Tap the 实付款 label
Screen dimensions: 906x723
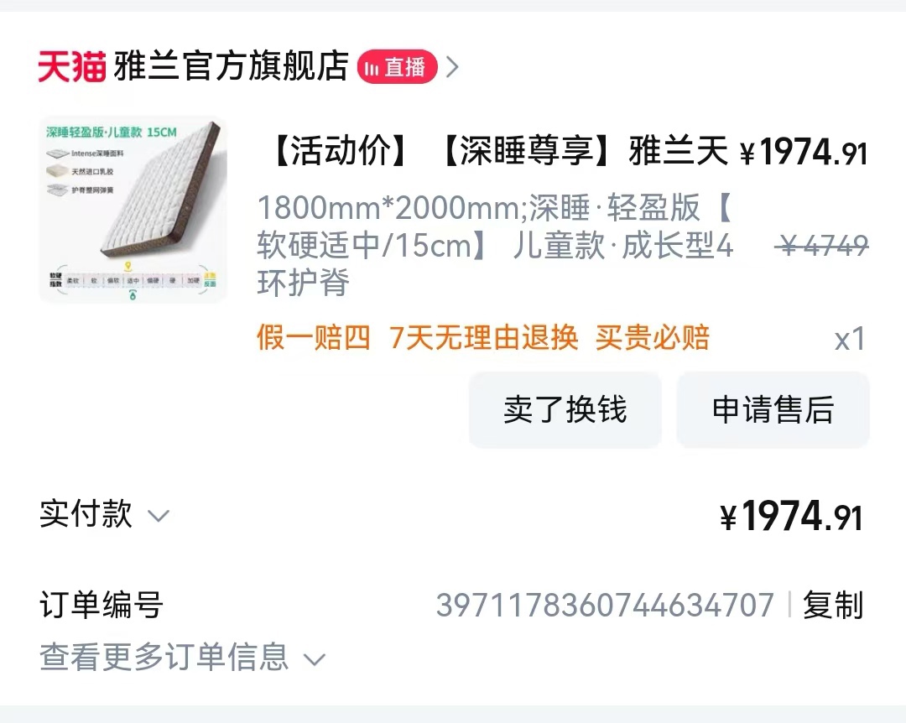86,514
